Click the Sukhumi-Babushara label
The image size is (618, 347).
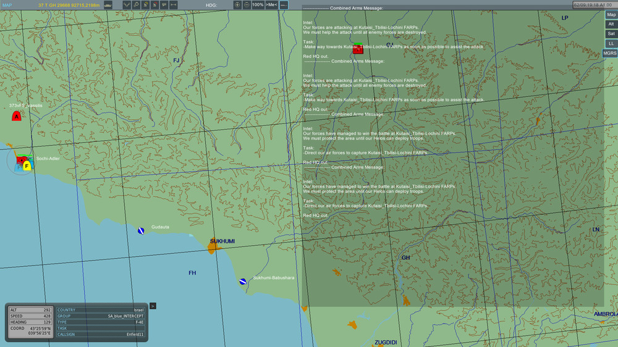(x=274, y=278)
